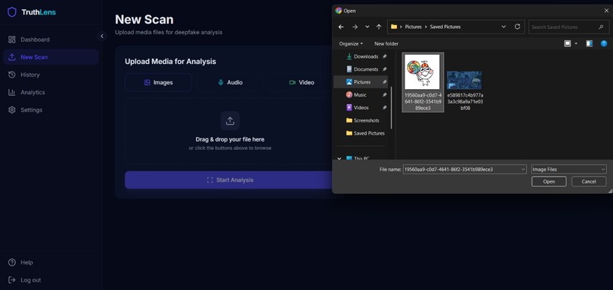Screen dimensions: 613x290
Task: Select the blue e589817c image thumbnail
Action: (x=465, y=80)
